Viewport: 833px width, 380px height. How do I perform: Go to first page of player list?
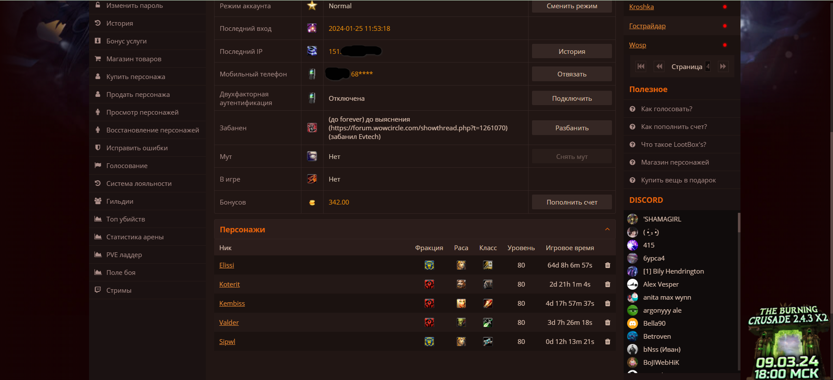click(641, 66)
